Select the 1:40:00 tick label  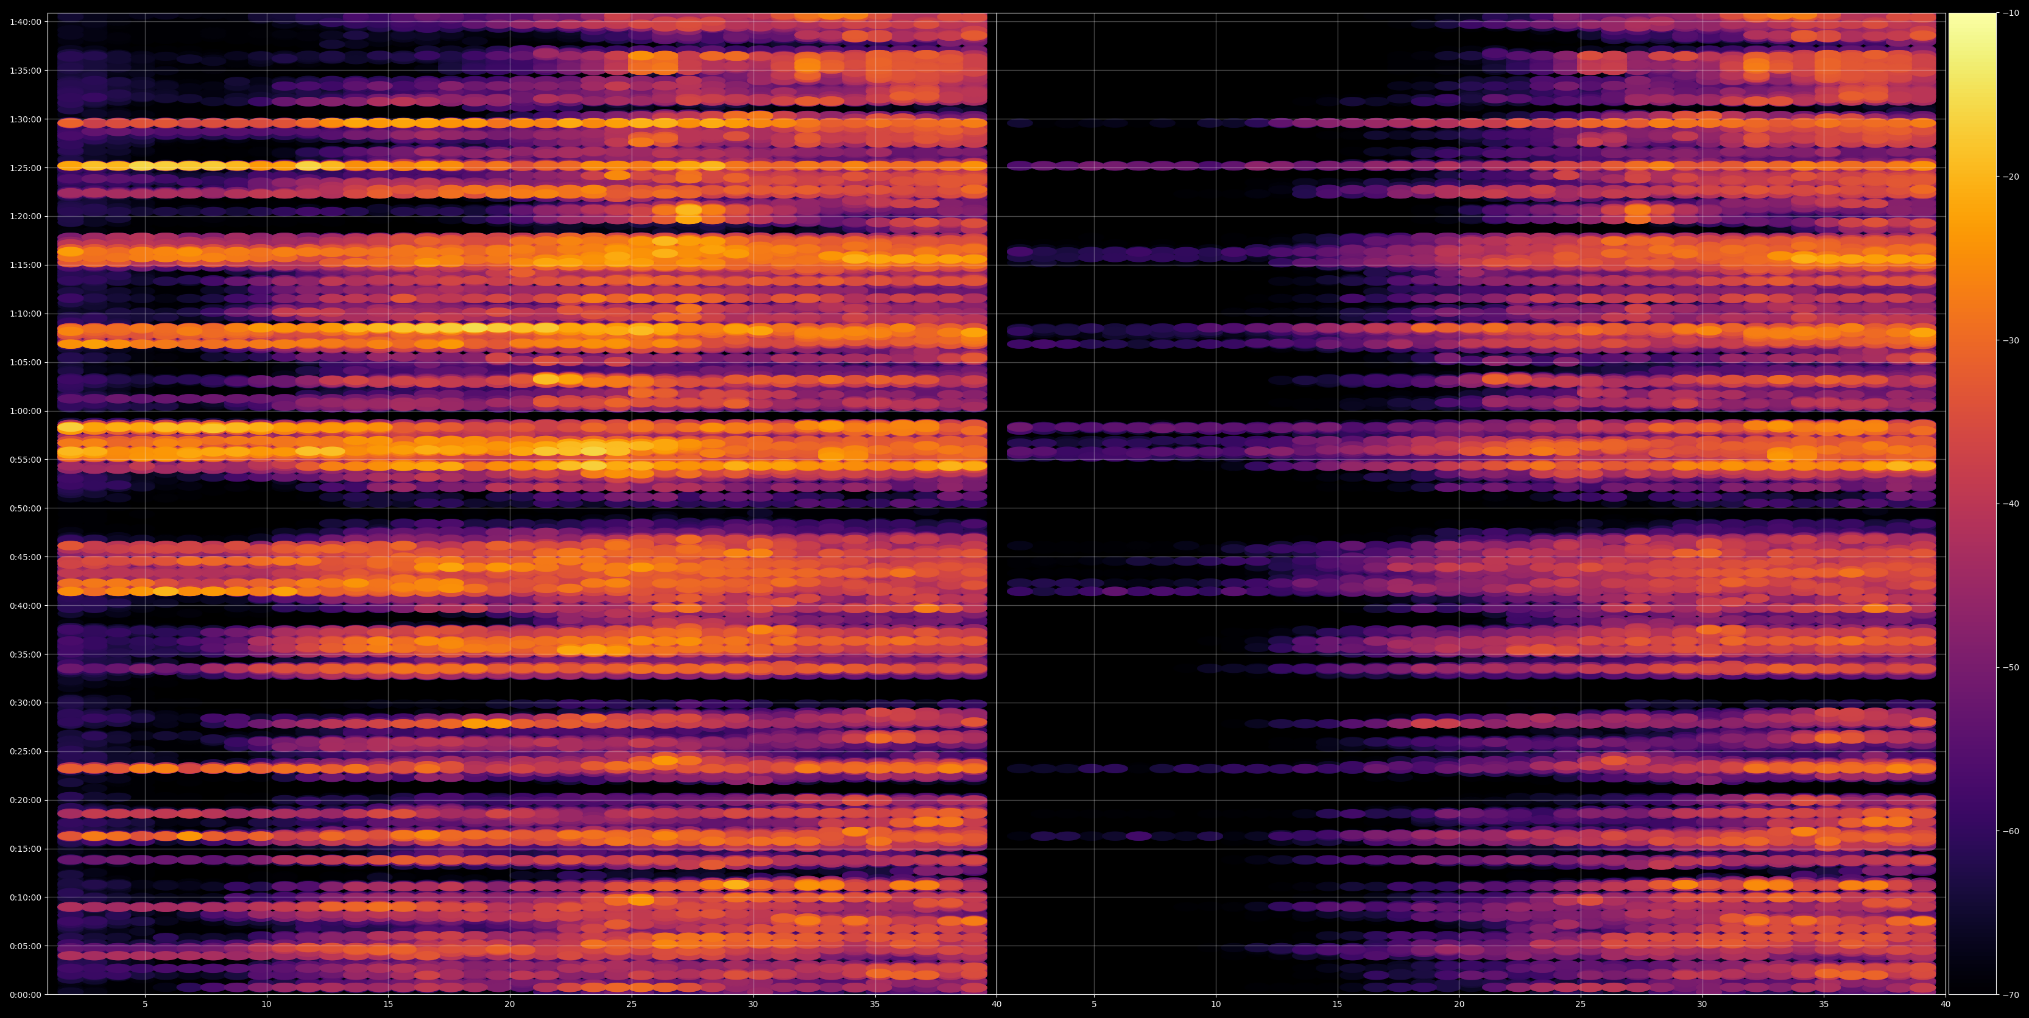click(x=25, y=22)
